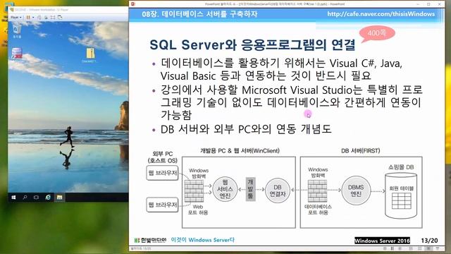Click the 13/20 slide number
This screenshot has height=254, width=451.
pyautogui.click(x=429, y=241)
